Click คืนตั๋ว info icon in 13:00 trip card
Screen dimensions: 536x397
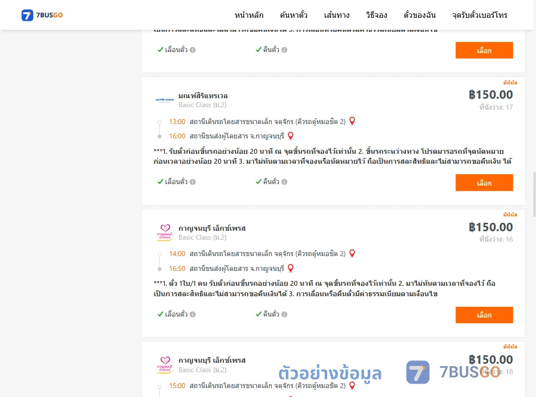(x=284, y=182)
